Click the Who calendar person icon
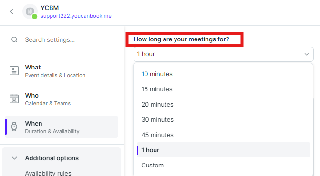The image size is (320, 176). pos(14,99)
